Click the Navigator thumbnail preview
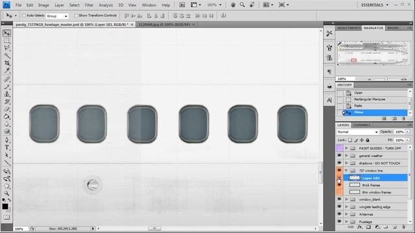The width and height of the screenshot is (415, 233). [374, 53]
